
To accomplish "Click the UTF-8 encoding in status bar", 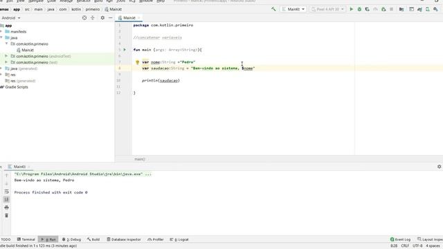I will 417,246.
